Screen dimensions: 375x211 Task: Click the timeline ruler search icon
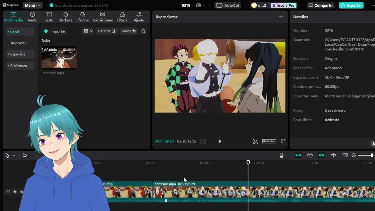pyautogui.click(x=345, y=155)
